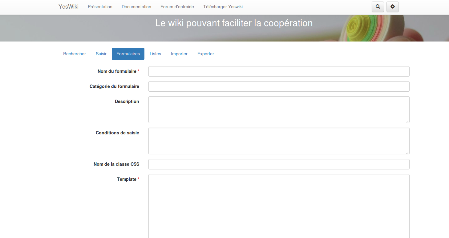Click inside the Template text area
The height and width of the screenshot is (238, 449).
point(279,206)
